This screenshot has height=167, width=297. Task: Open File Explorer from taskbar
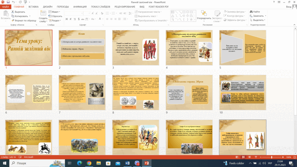(x=99, y=163)
